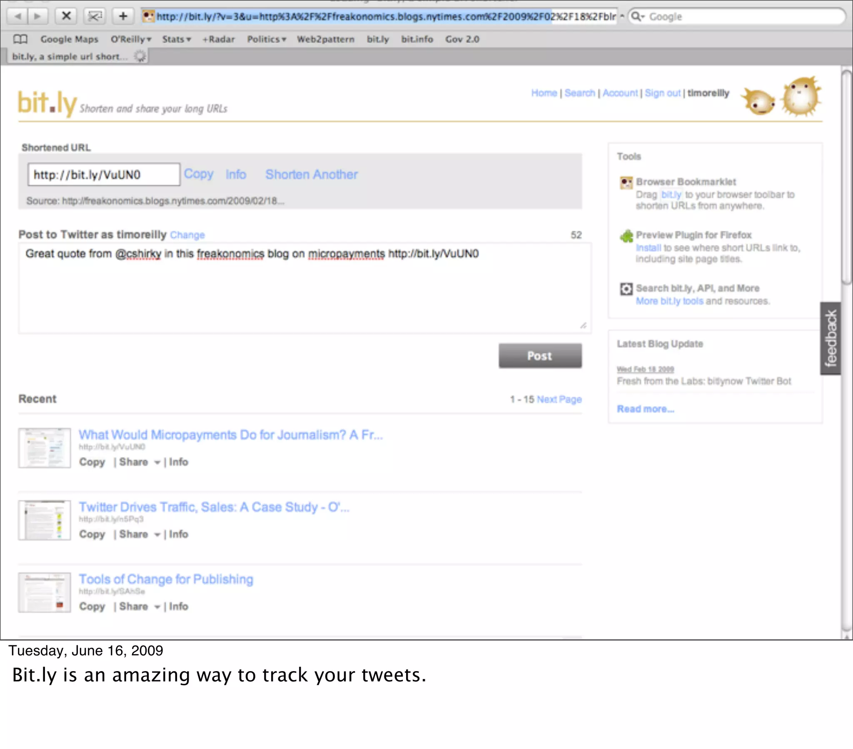Open the Politics bookmarks dropdown
This screenshot has height=749, width=853.
(x=267, y=39)
